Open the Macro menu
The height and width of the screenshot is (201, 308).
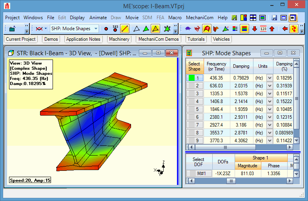click(175, 18)
